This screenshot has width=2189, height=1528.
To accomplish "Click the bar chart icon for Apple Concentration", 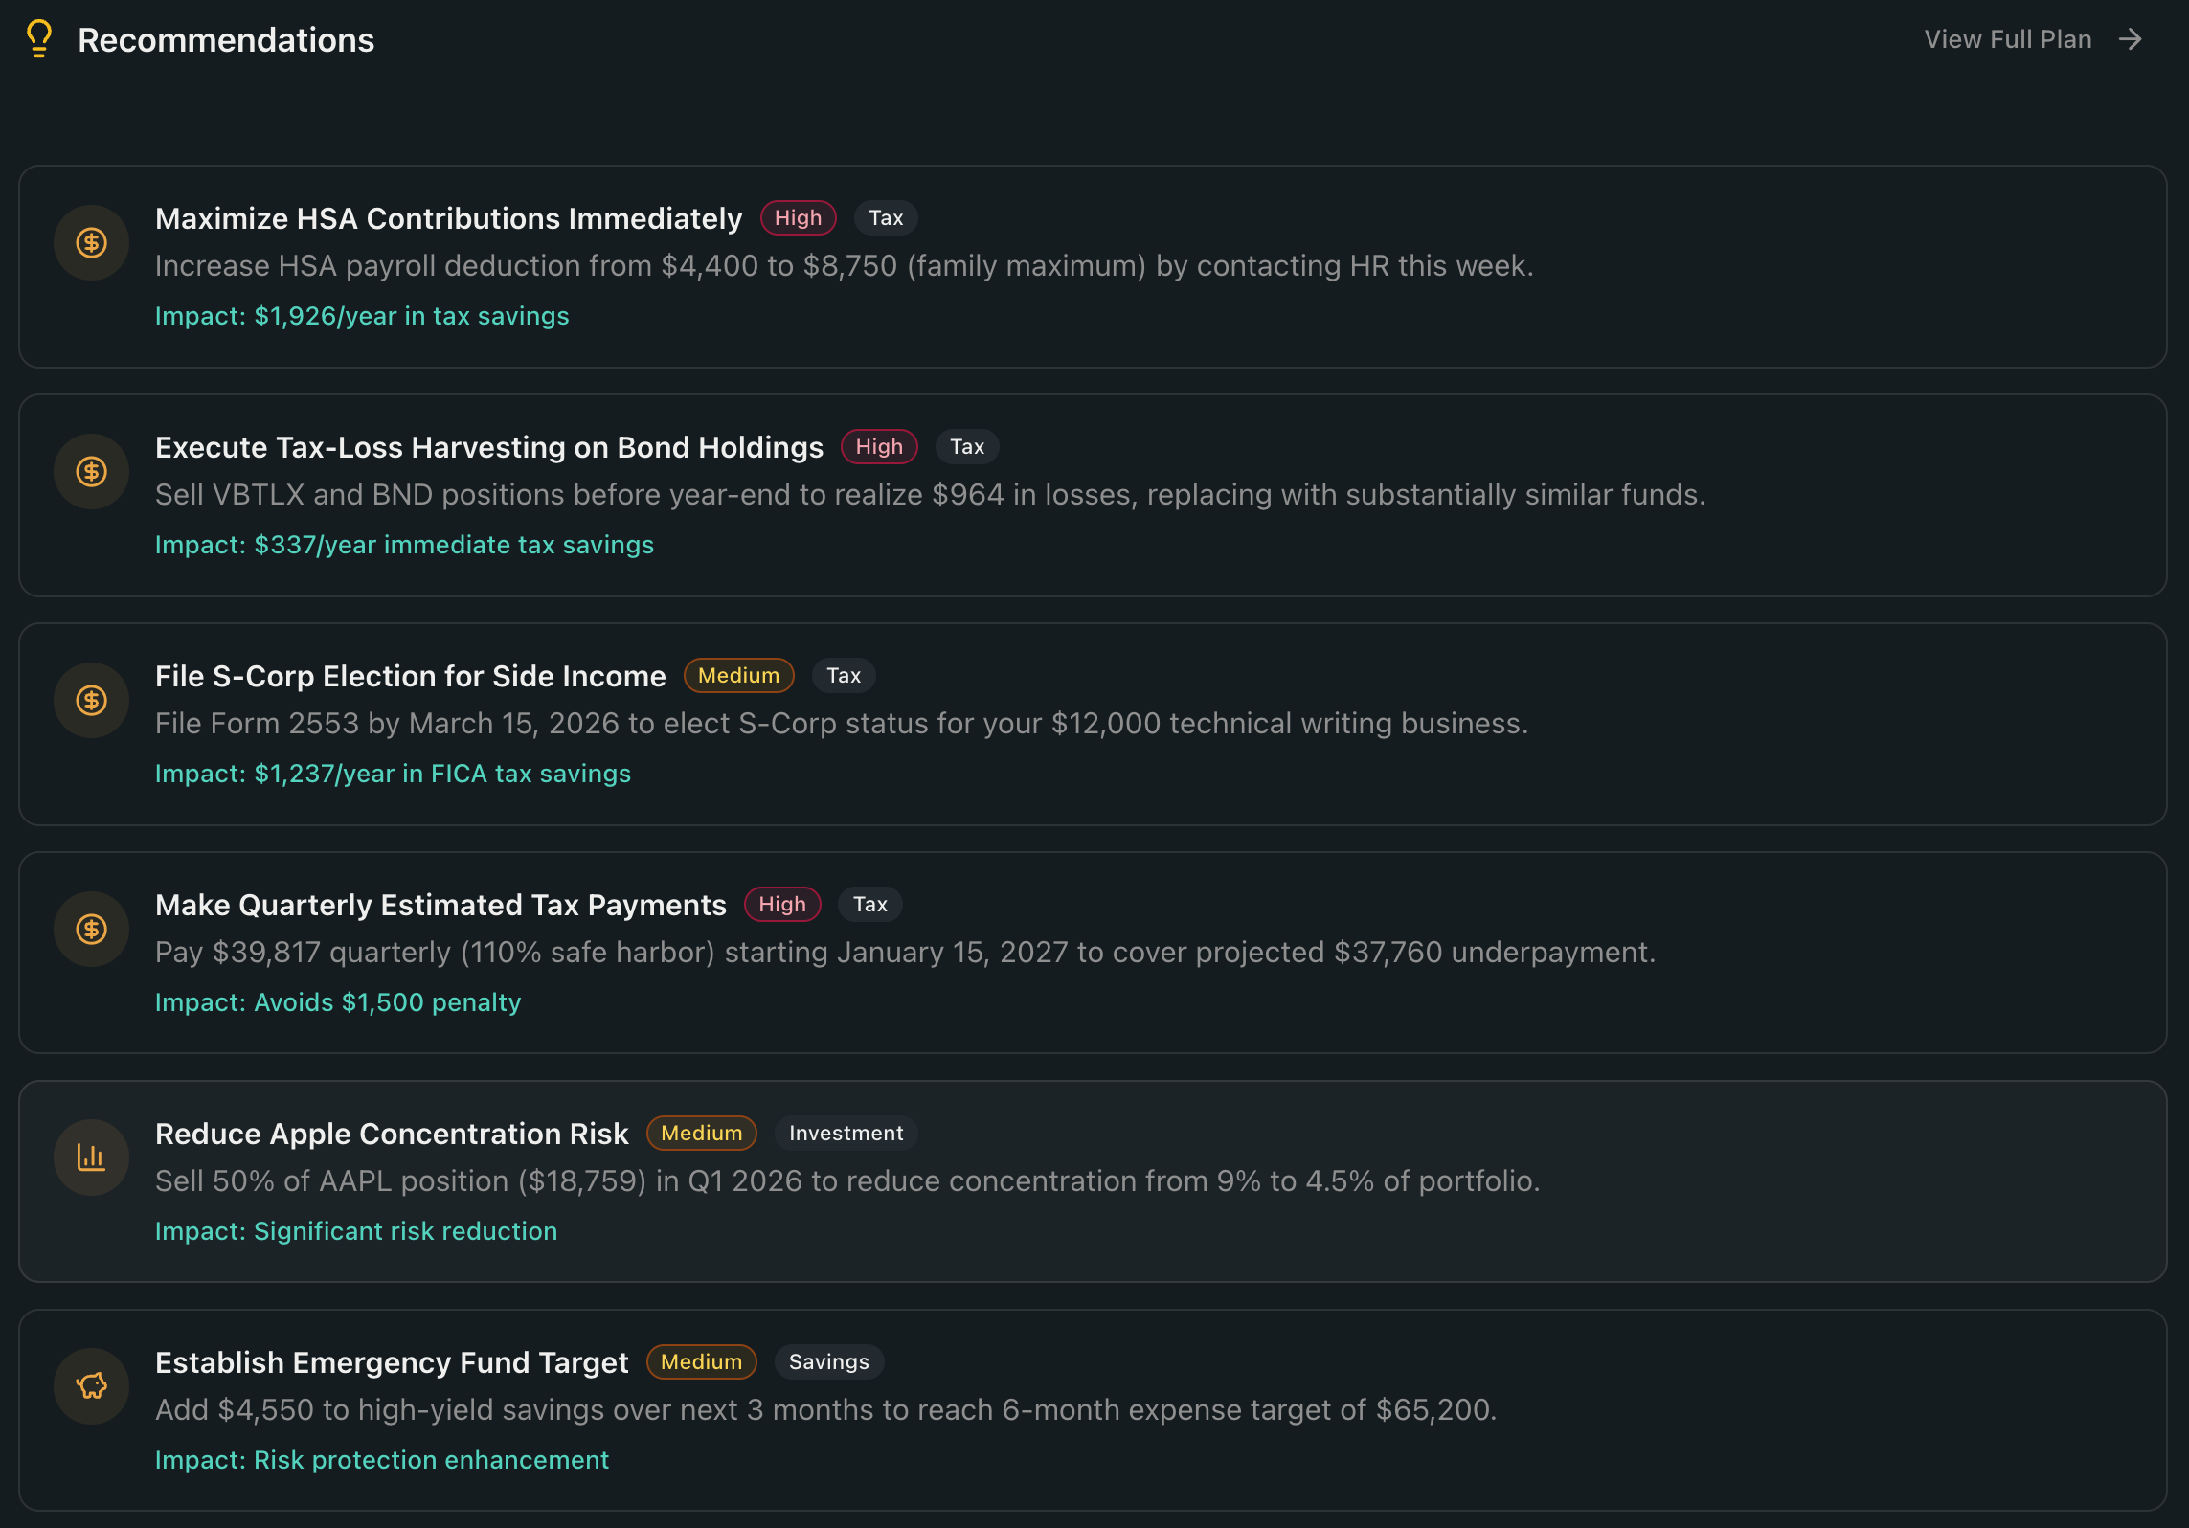I will (91, 1158).
